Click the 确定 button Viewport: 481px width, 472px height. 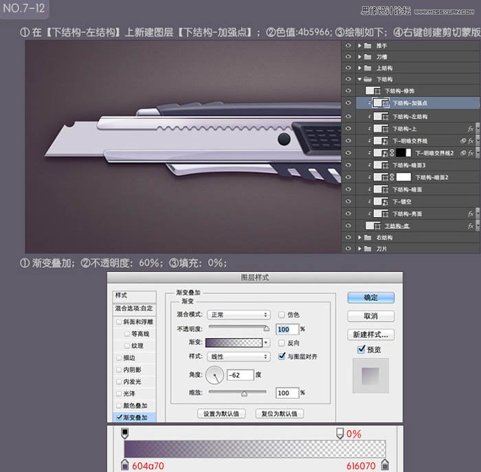[x=371, y=297]
